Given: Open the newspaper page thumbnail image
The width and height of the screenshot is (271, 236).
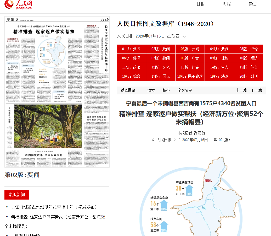Looking at the screenshot, I should click(x=57, y=92).
